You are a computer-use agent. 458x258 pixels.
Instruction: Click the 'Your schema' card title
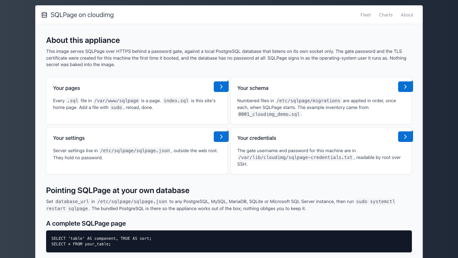pos(253,88)
